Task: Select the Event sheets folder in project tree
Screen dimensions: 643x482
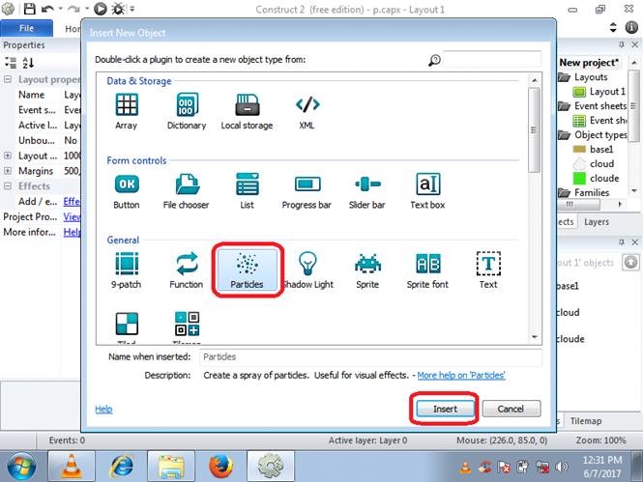Action: 593,105
